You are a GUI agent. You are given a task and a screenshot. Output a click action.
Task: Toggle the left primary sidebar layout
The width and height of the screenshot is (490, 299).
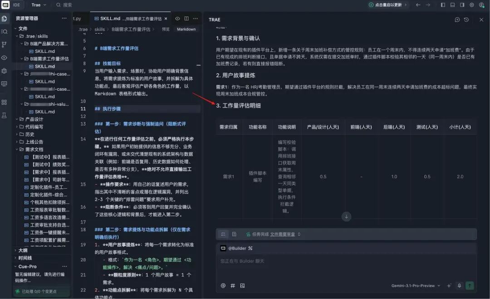coord(443,5)
